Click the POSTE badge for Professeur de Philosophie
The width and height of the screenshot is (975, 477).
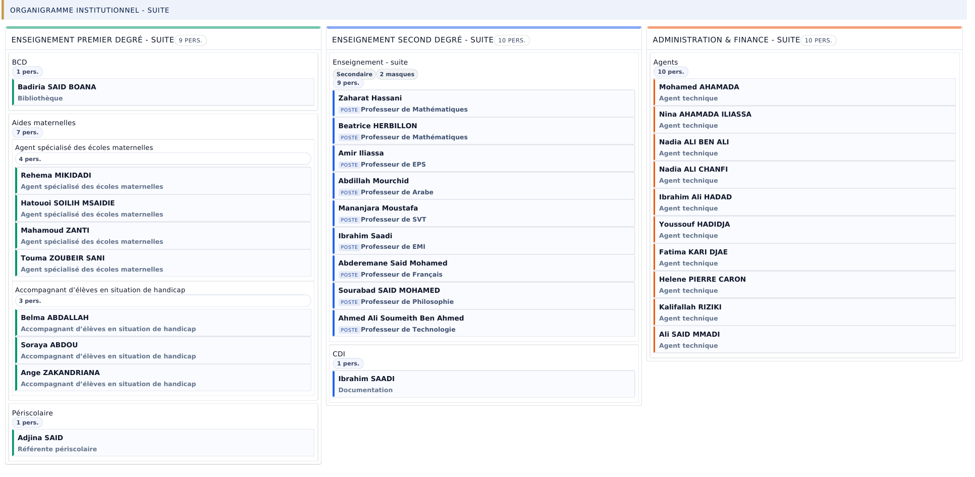349,302
